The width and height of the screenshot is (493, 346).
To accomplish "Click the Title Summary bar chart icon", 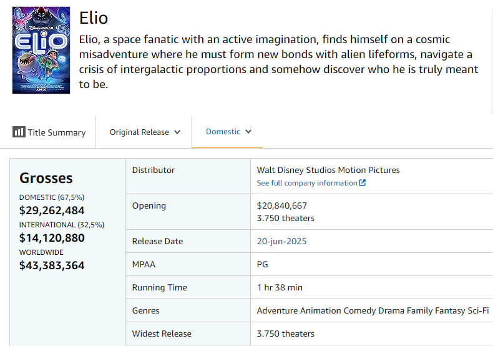I will [x=19, y=132].
